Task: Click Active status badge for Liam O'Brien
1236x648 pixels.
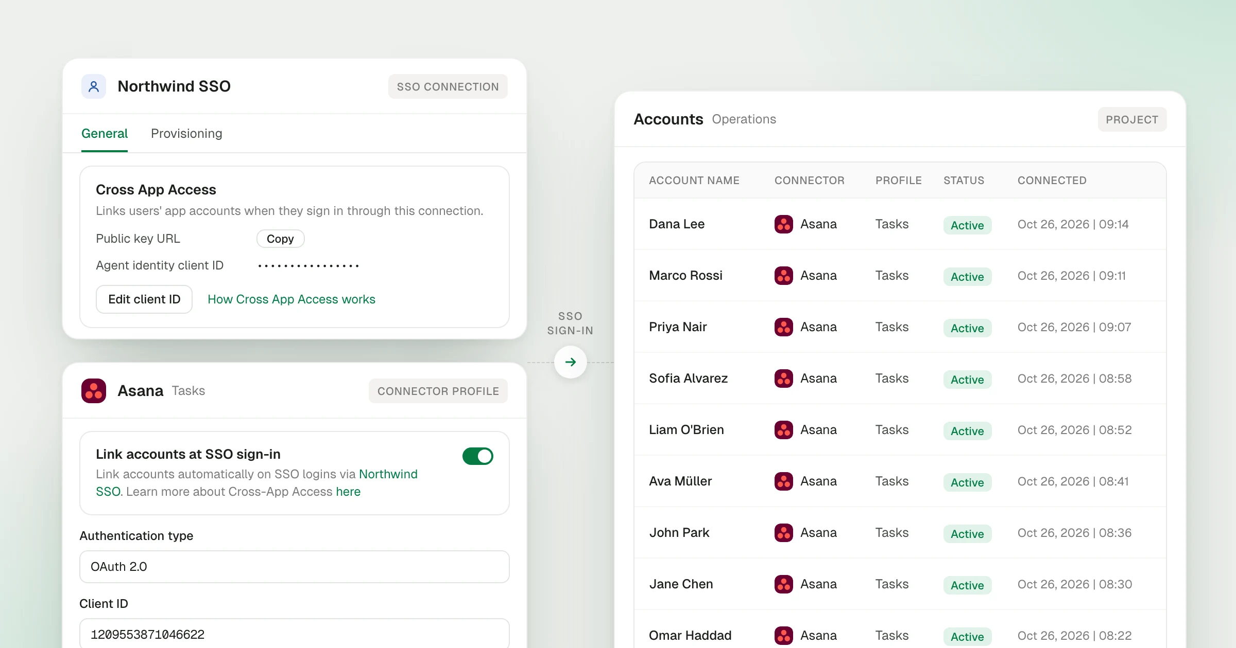Action: coord(967,431)
